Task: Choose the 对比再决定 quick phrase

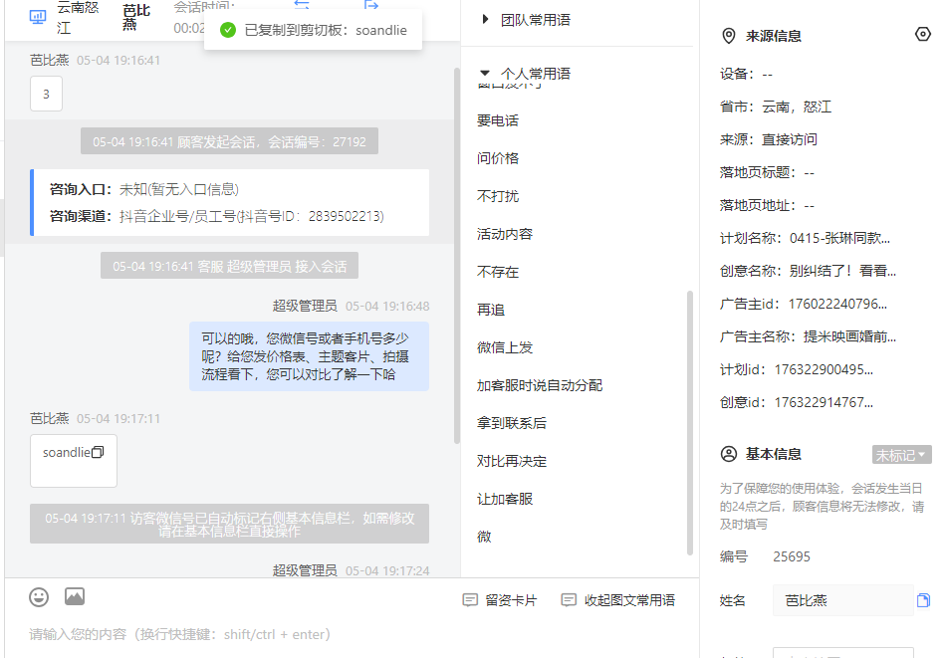Action: [x=512, y=461]
